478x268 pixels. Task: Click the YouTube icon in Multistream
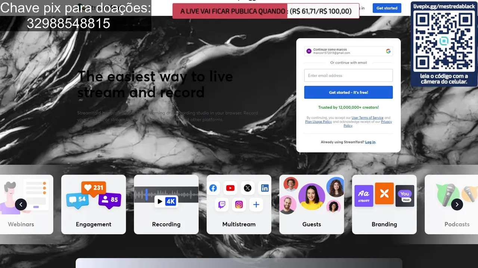(230, 188)
